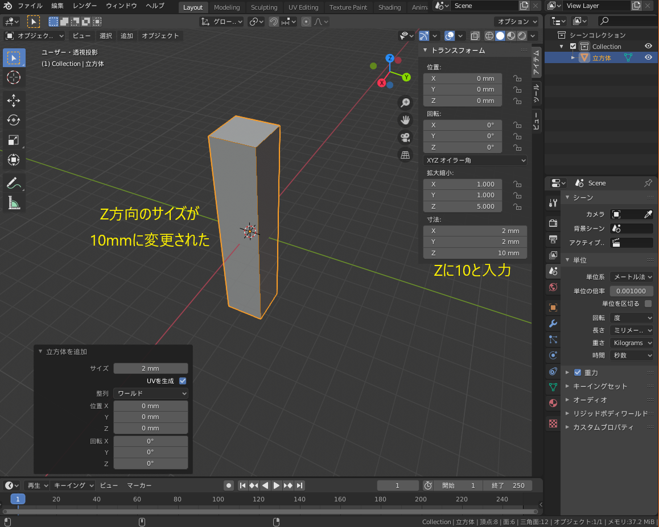Open the 重さ Kilograms dropdown
659x527 pixels.
coord(631,343)
